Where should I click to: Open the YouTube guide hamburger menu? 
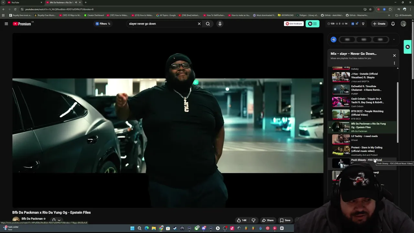pos(6,24)
